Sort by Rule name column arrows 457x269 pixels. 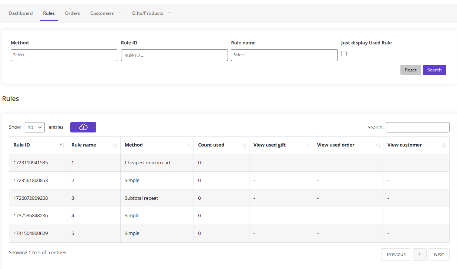click(115, 145)
